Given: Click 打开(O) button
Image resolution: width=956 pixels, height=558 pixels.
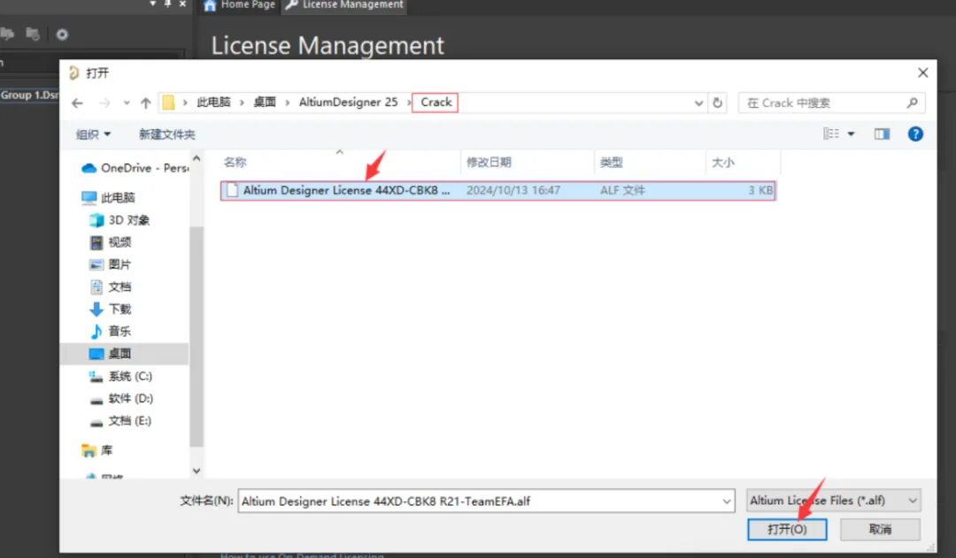Looking at the screenshot, I should point(787,530).
